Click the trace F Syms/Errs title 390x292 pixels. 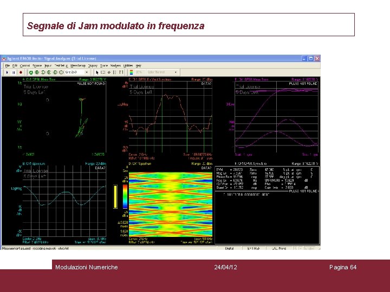tap(251, 164)
